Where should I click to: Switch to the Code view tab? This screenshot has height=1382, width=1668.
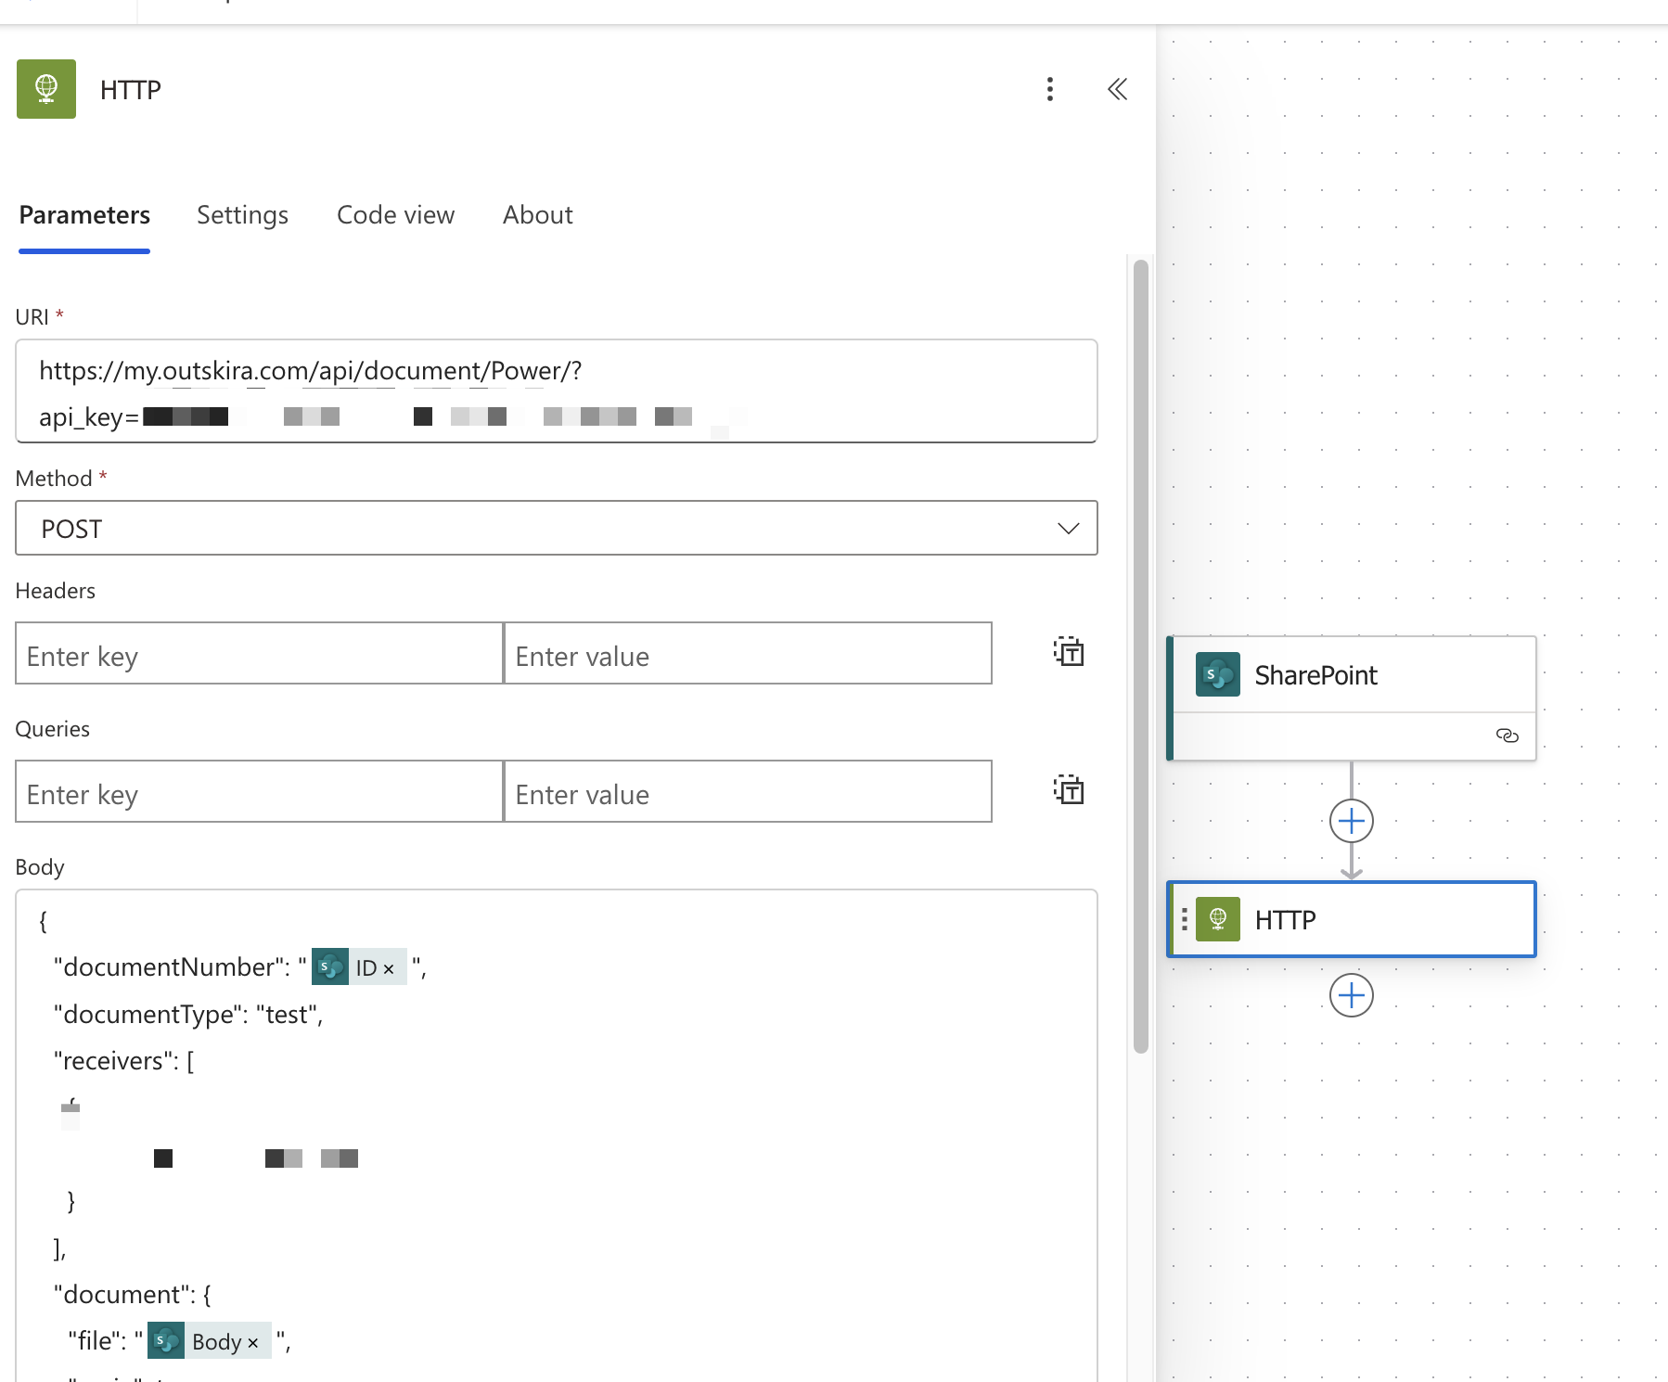(395, 215)
